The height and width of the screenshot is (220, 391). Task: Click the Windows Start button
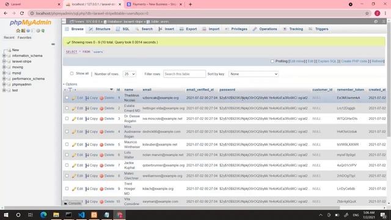click(x=6, y=215)
